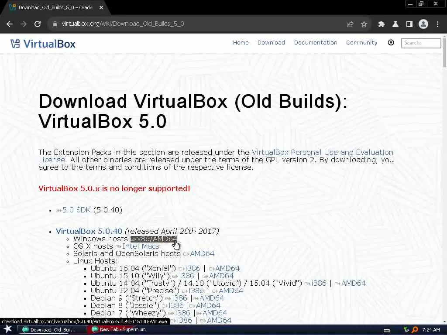Click the user account icon on site header
447x335 pixels.
(391, 42)
